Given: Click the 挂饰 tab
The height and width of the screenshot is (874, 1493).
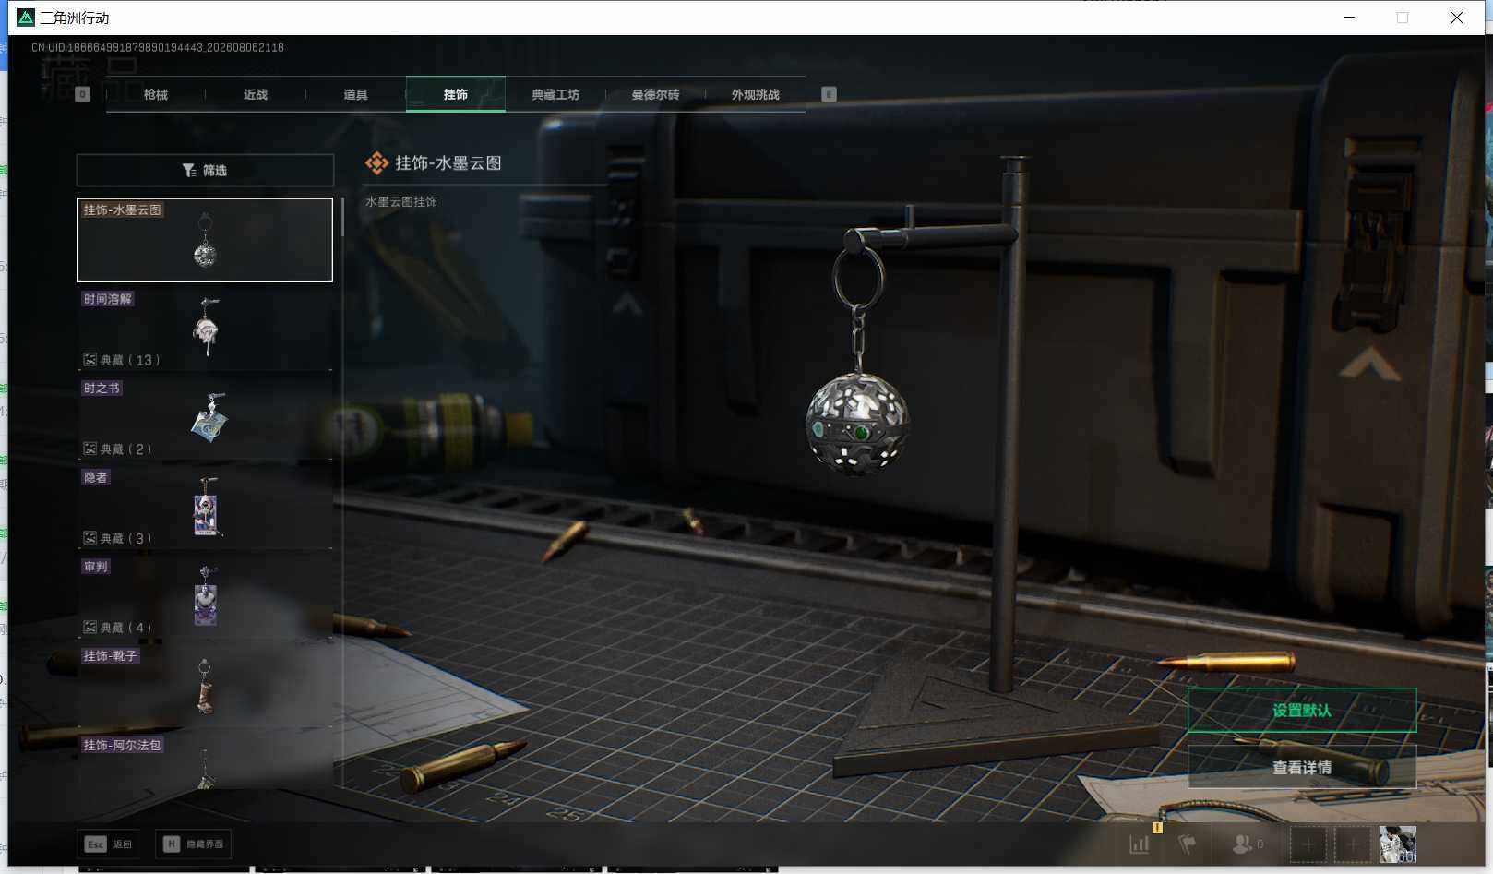Looking at the screenshot, I should click(x=456, y=94).
